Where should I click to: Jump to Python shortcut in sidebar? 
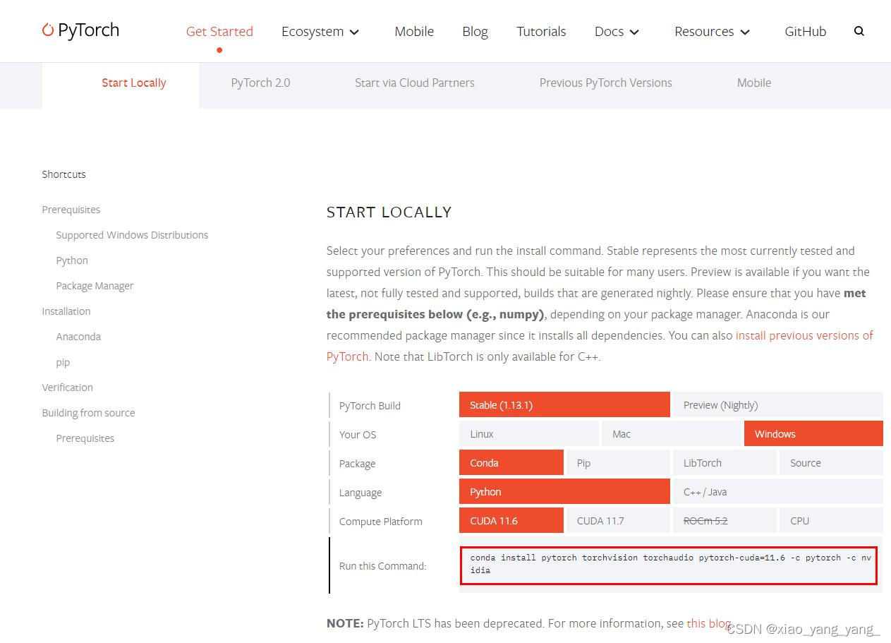tap(72, 260)
